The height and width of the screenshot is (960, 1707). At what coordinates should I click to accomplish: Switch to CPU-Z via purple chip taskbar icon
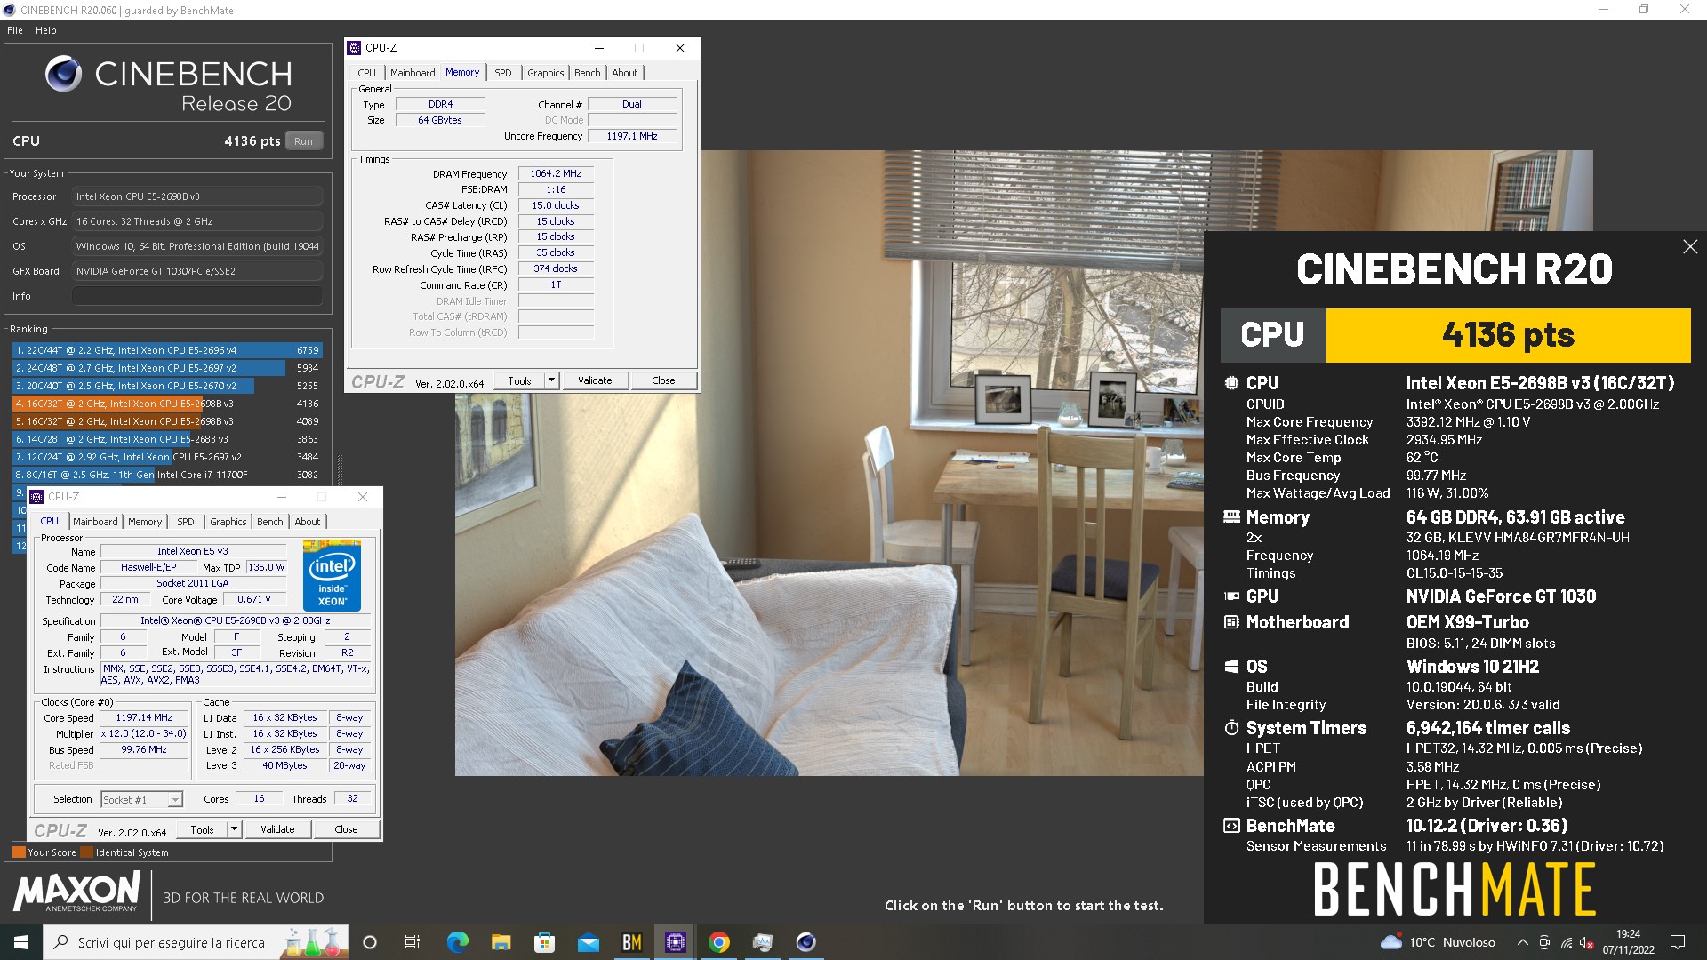(x=676, y=942)
